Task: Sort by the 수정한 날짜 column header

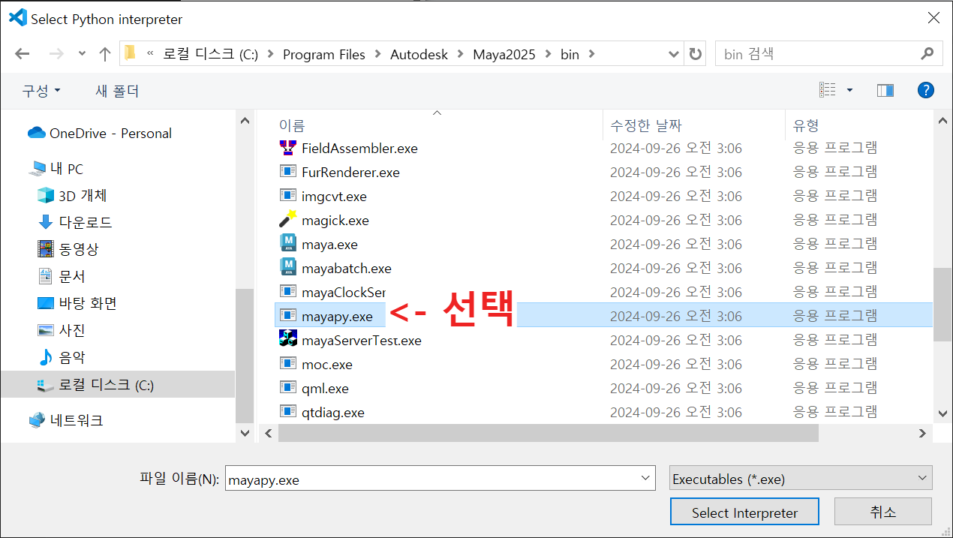Action: click(646, 125)
